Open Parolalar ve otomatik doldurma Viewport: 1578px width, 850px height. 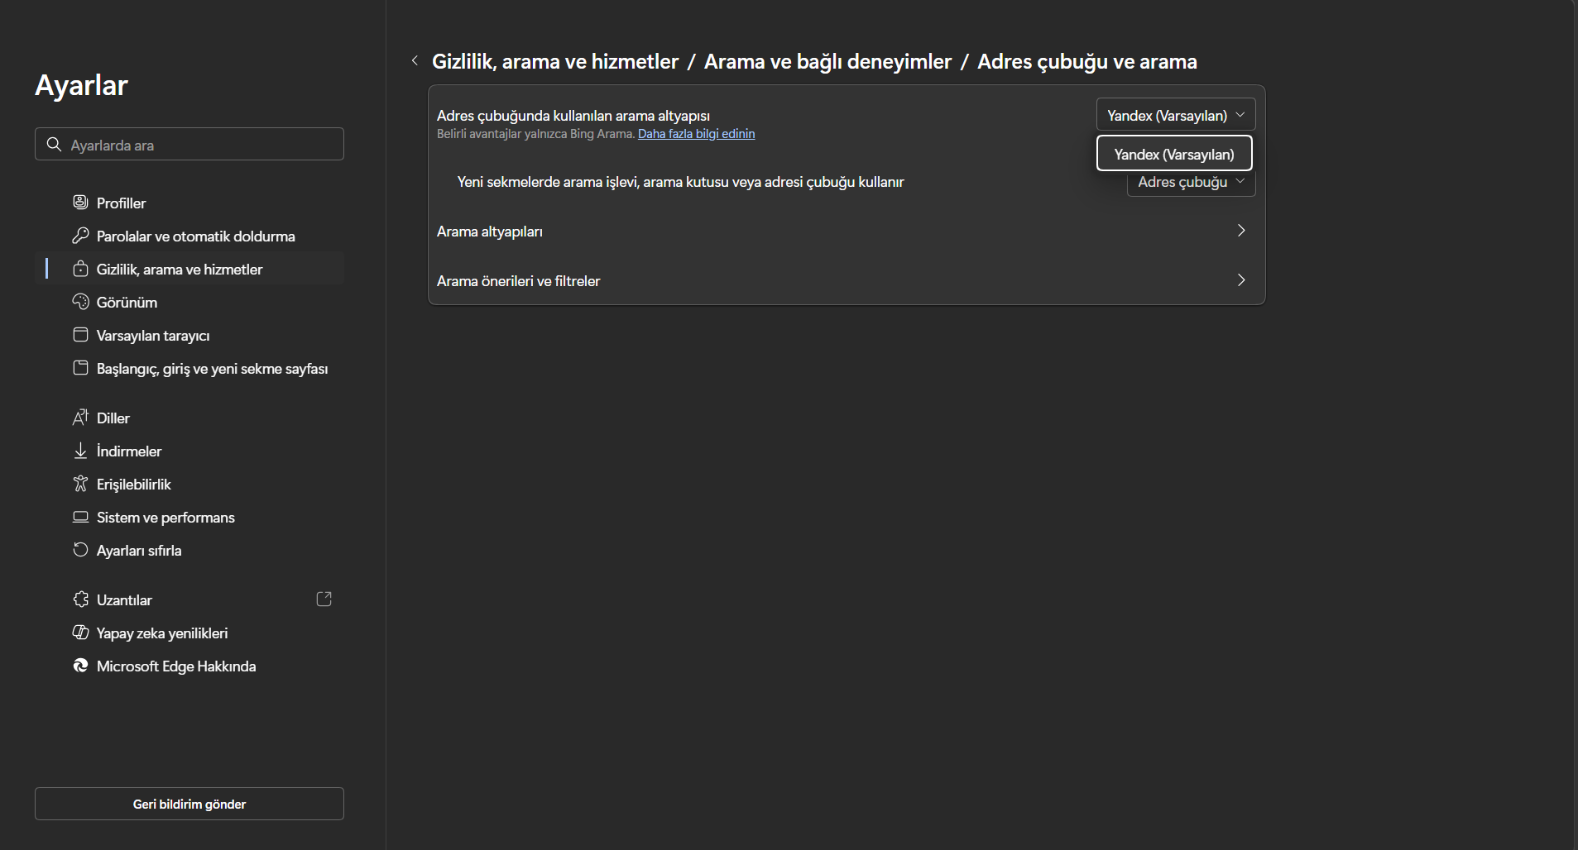click(189, 236)
